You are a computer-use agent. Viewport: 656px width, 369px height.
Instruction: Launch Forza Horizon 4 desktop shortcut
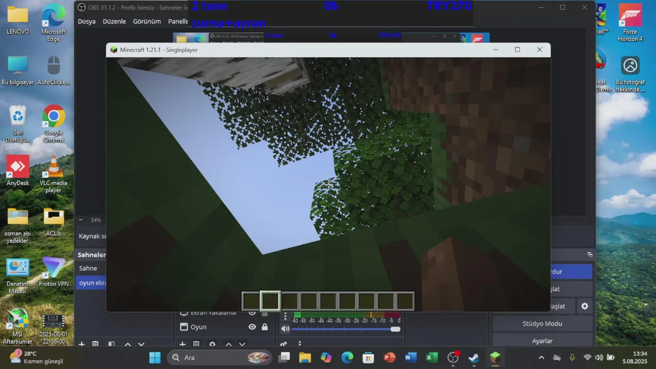click(x=630, y=23)
